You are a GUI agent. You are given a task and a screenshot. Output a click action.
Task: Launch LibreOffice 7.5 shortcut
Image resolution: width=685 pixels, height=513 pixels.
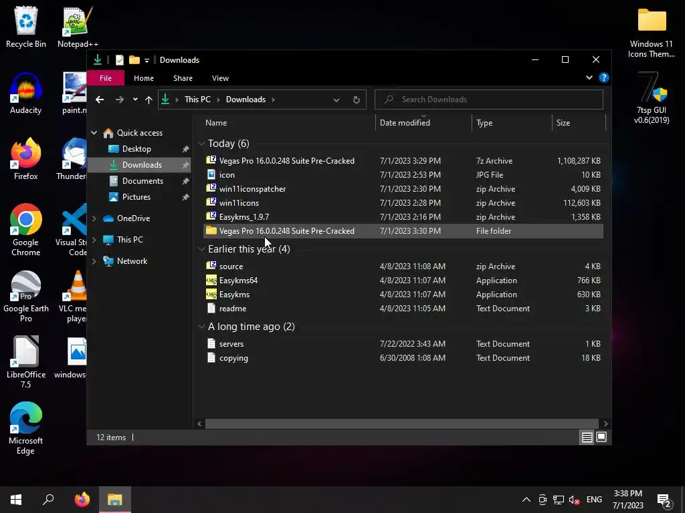[26, 363]
